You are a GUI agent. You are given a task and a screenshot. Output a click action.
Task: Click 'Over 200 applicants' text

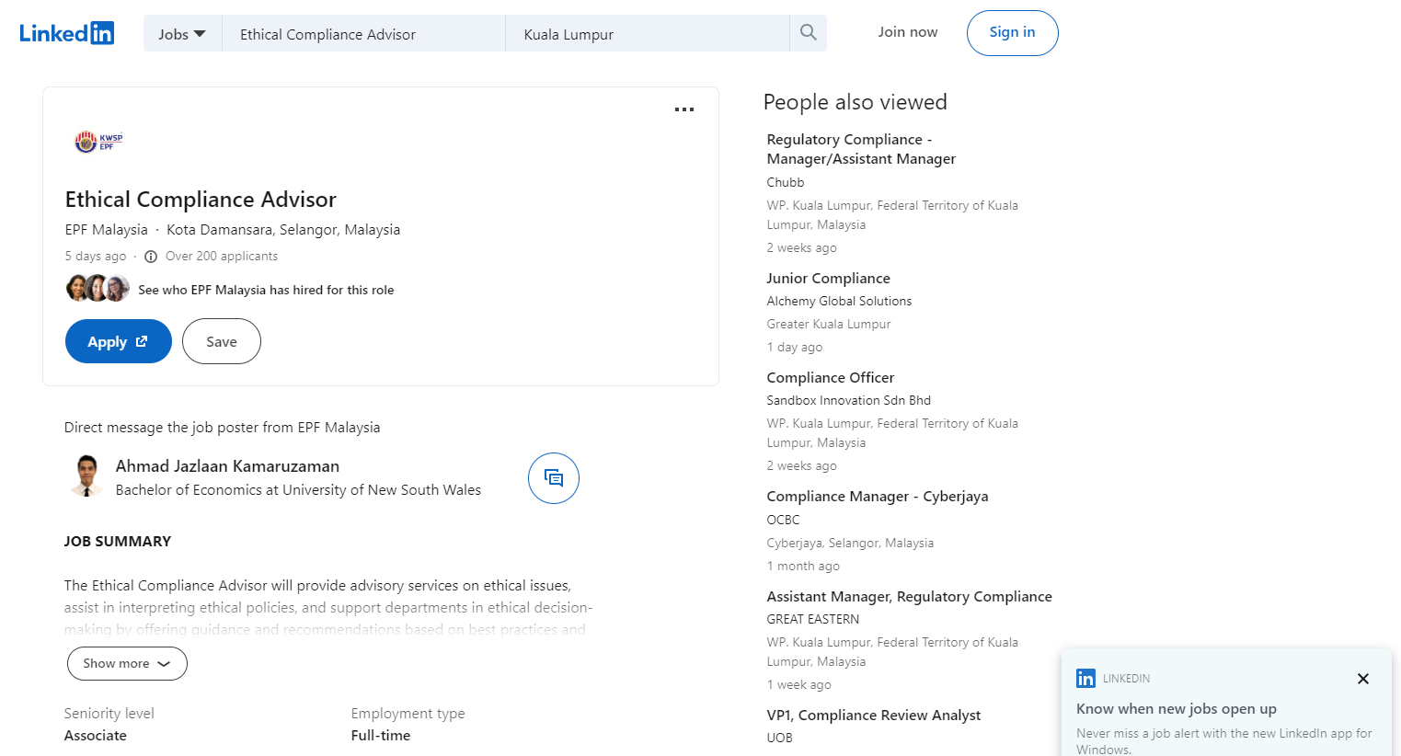(x=222, y=257)
